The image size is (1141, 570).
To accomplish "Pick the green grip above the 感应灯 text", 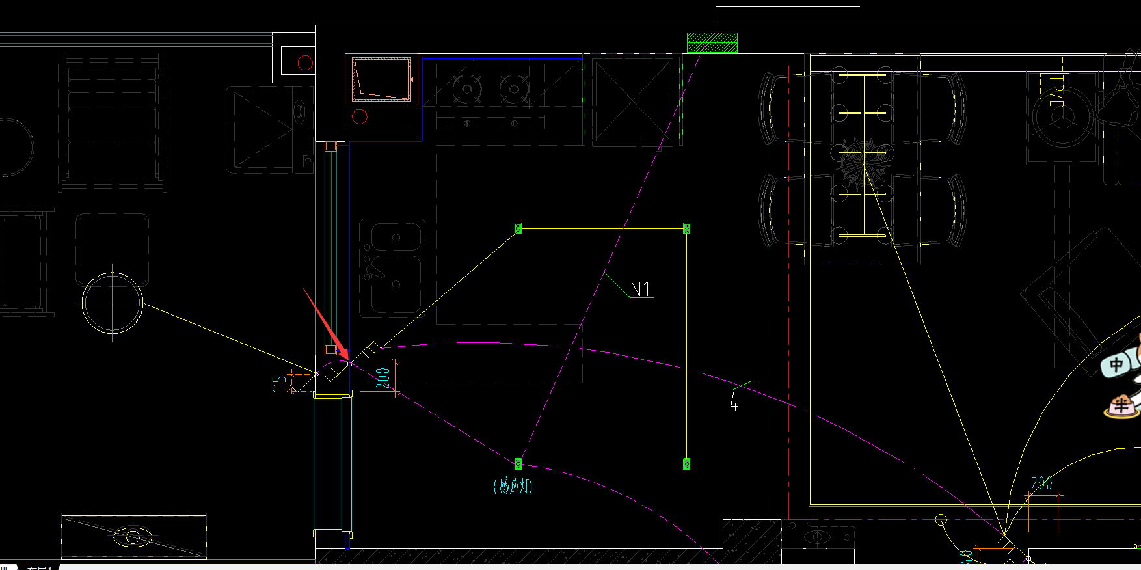I will [518, 463].
